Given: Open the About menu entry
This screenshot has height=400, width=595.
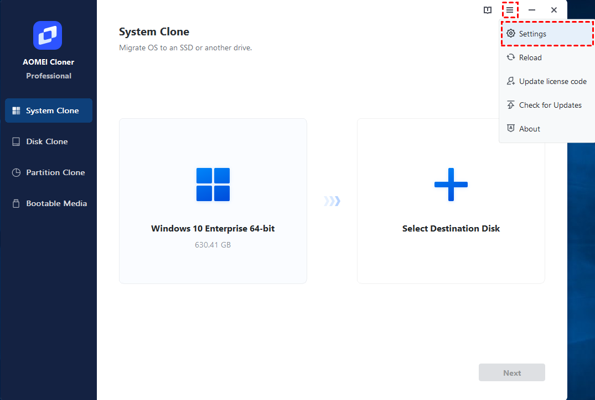Looking at the screenshot, I should (547, 129).
